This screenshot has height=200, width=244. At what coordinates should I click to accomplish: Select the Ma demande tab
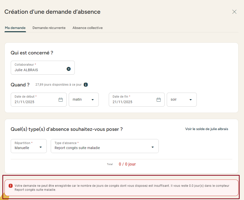(15, 28)
